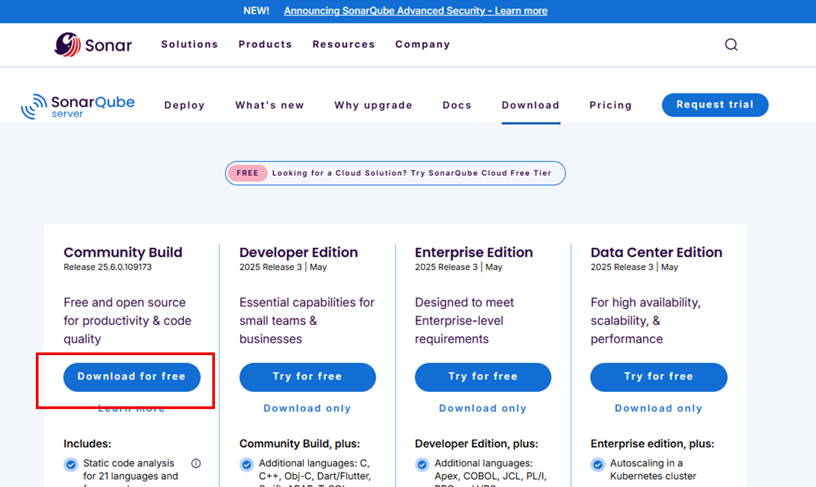Go to the Deploy tab
Image resolution: width=816 pixels, height=487 pixels.
click(184, 105)
